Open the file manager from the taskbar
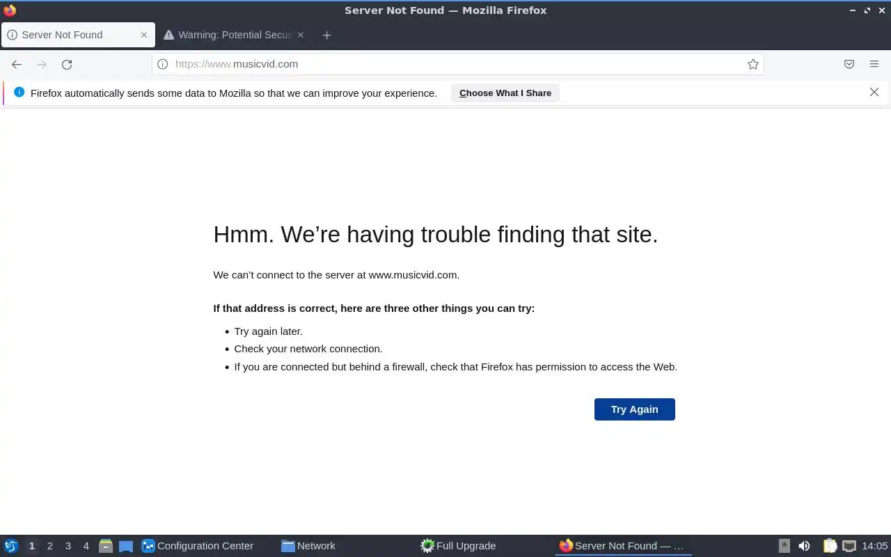This screenshot has width=891, height=557. pos(106,546)
